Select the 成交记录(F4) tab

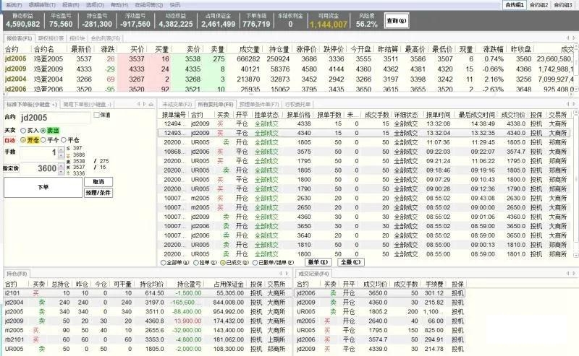click(313, 274)
